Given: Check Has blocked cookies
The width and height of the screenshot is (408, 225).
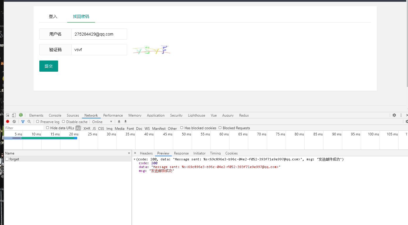Looking at the screenshot, I should [182, 128].
